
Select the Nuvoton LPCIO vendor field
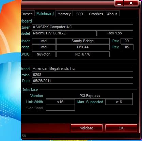(x=44, y=54)
